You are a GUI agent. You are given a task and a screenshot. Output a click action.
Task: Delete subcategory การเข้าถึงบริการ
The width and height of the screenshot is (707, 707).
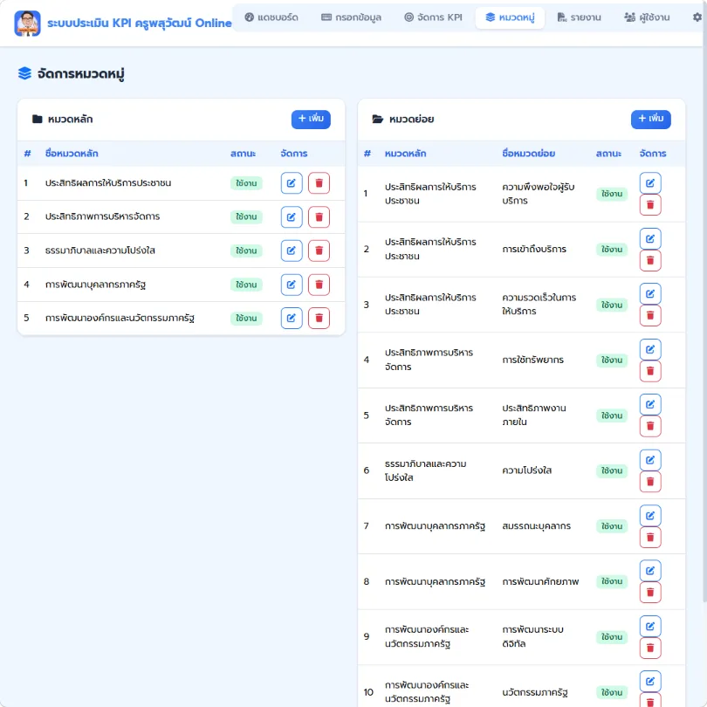tap(650, 260)
